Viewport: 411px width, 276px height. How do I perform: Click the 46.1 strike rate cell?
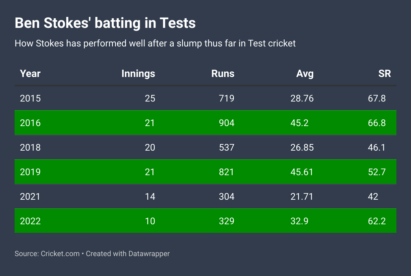[377, 147]
